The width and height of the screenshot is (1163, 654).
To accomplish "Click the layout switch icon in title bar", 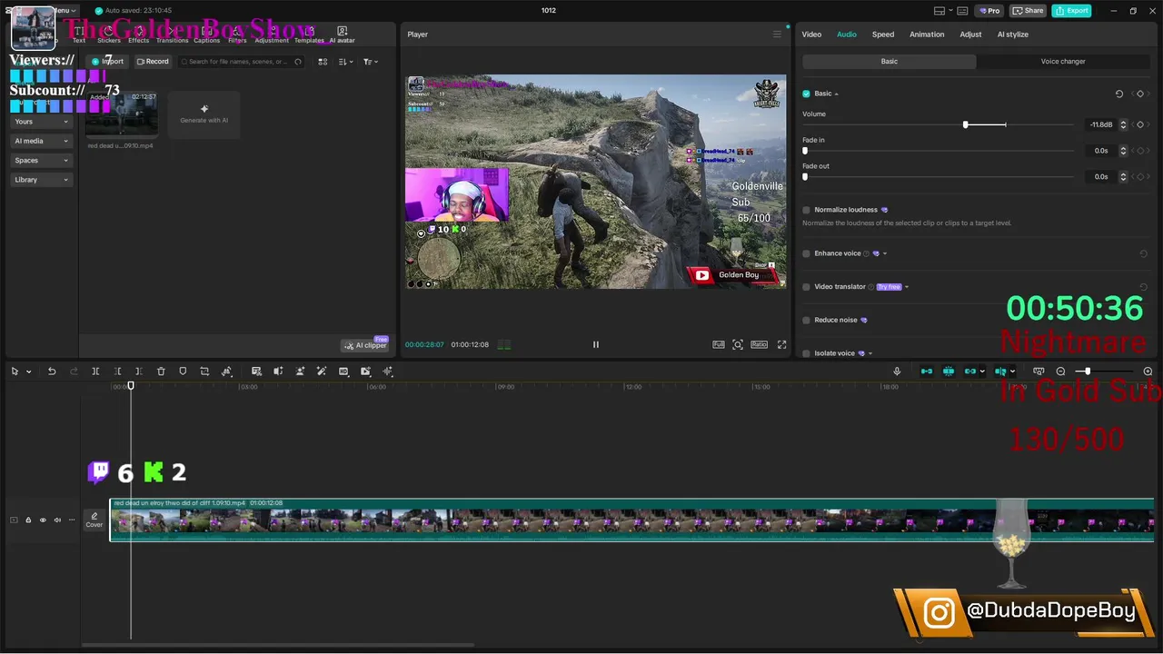I will pyautogui.click(x=939, y=11).
